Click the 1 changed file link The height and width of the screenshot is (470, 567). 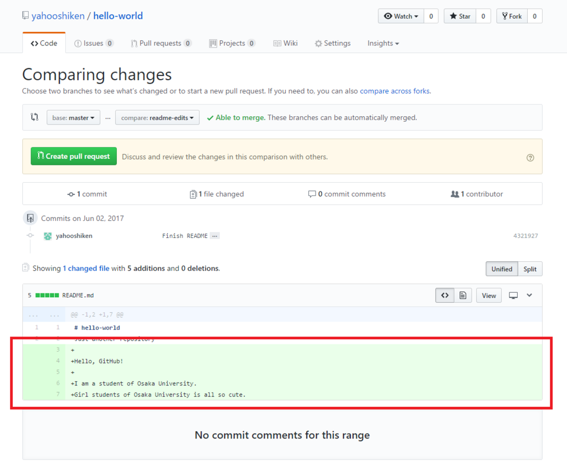click(x=86, y=268)
